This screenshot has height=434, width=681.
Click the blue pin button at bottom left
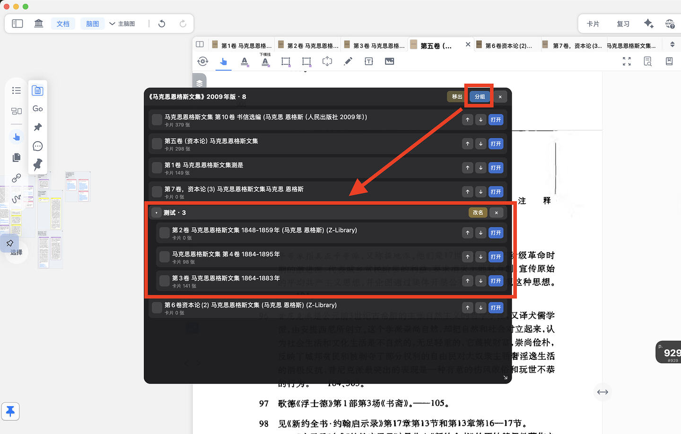coord(10,411)
